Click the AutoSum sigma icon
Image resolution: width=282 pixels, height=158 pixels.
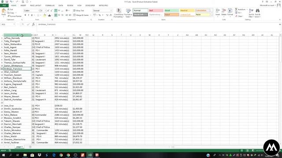(236, 9)
